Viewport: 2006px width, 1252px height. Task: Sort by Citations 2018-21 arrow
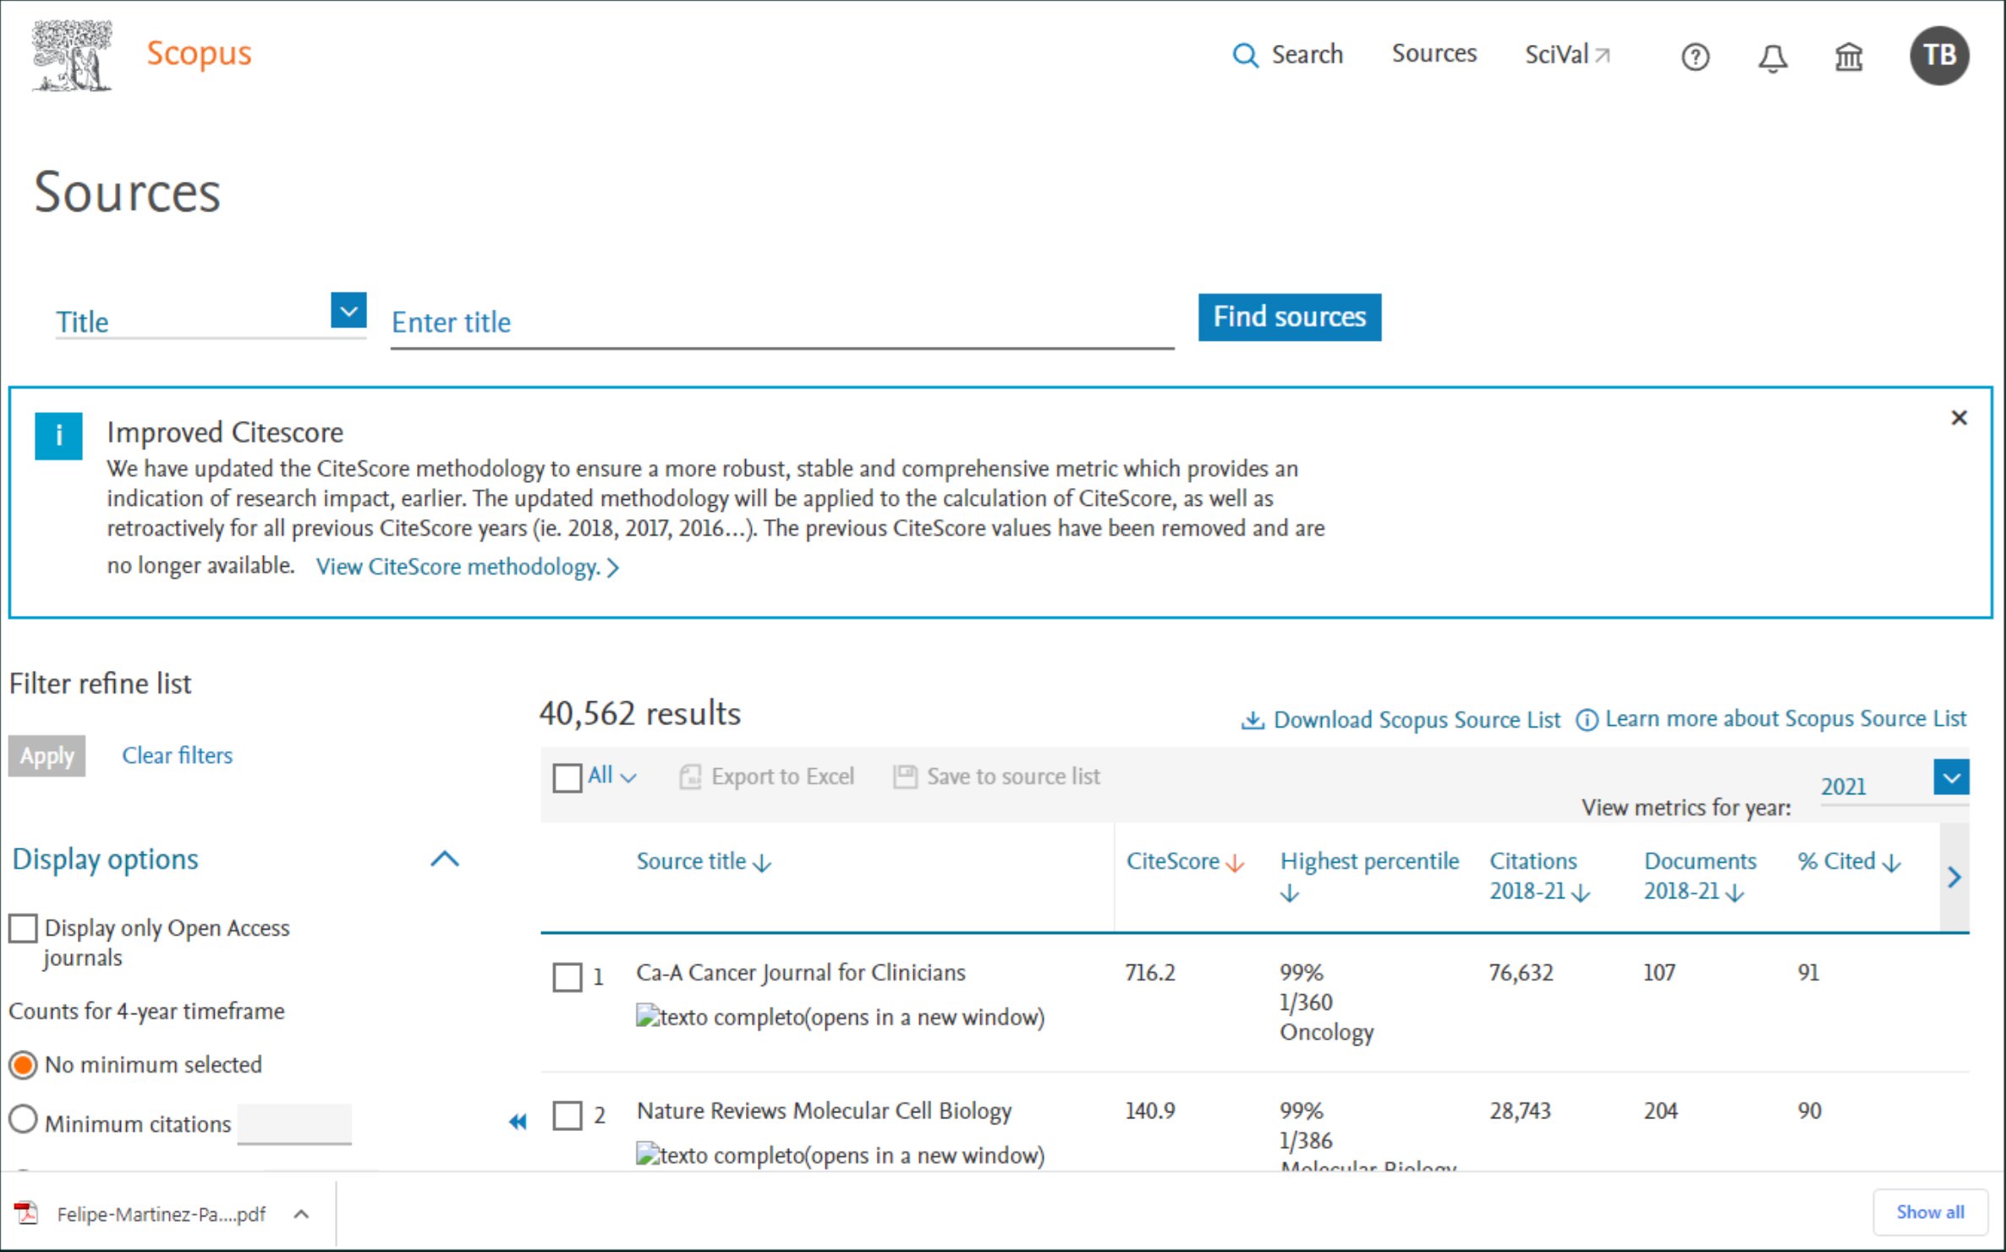pyautogui.click(x=1581, y=893)
